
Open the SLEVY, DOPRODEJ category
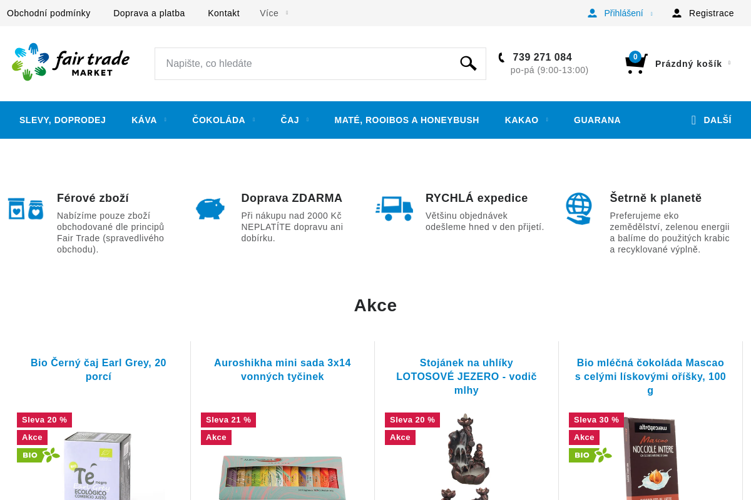pyautogui.click(x=63, y=120)
